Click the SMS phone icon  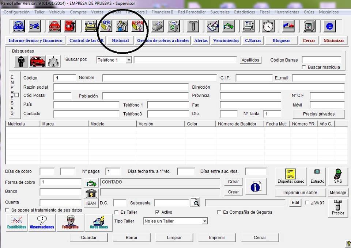pos(338,177)
